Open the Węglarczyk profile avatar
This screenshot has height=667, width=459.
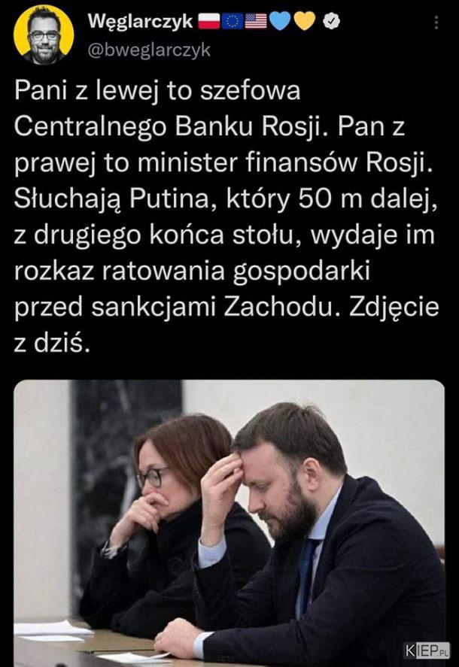pyautogui.click(x=44, y=35)
